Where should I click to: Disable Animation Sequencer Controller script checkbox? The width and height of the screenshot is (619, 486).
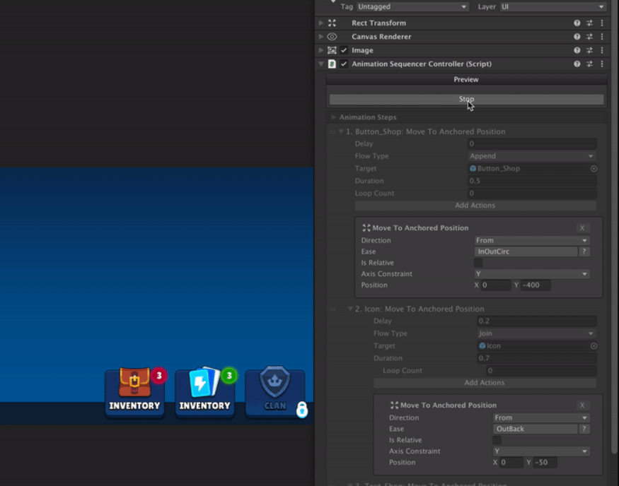[x=344, y=64]
